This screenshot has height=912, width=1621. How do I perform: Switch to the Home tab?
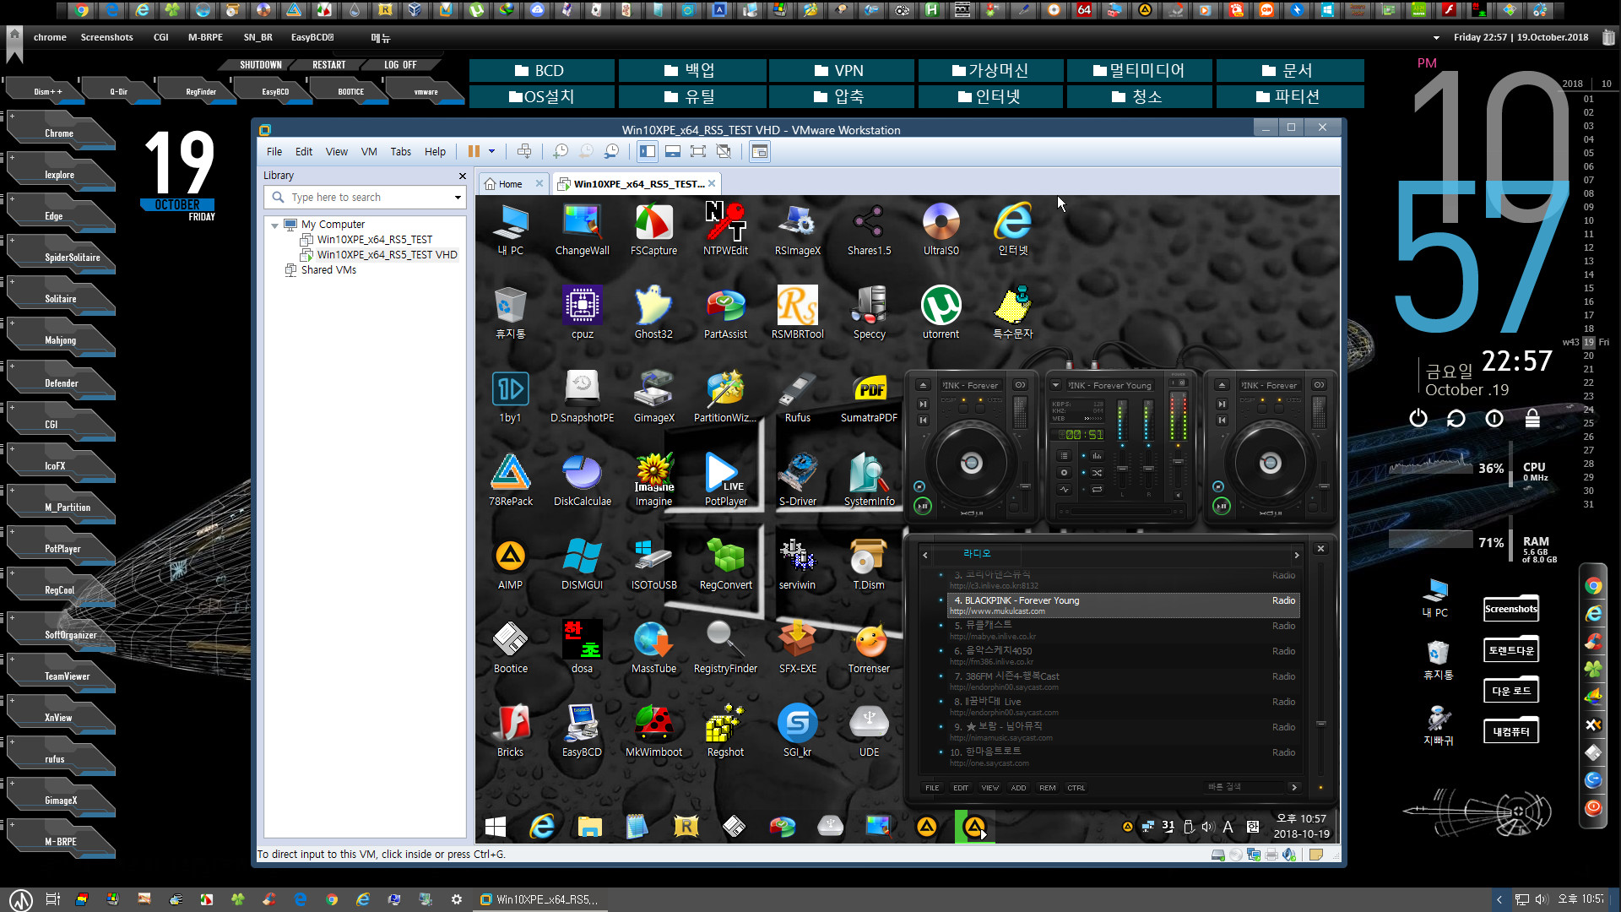point(510,184)
